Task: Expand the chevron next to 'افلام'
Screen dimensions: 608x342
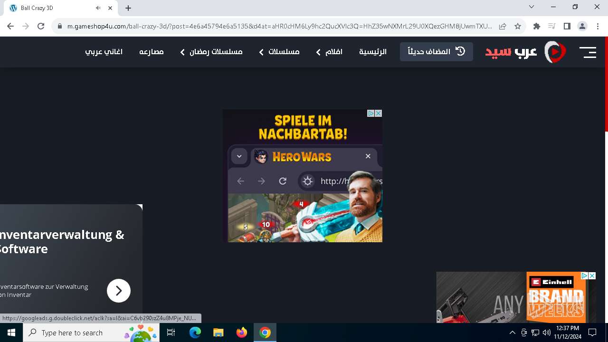Action: (x=318, y=52)
